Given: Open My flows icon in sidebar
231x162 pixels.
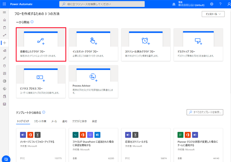Looking at the screenshot, I should coord(5,35).
